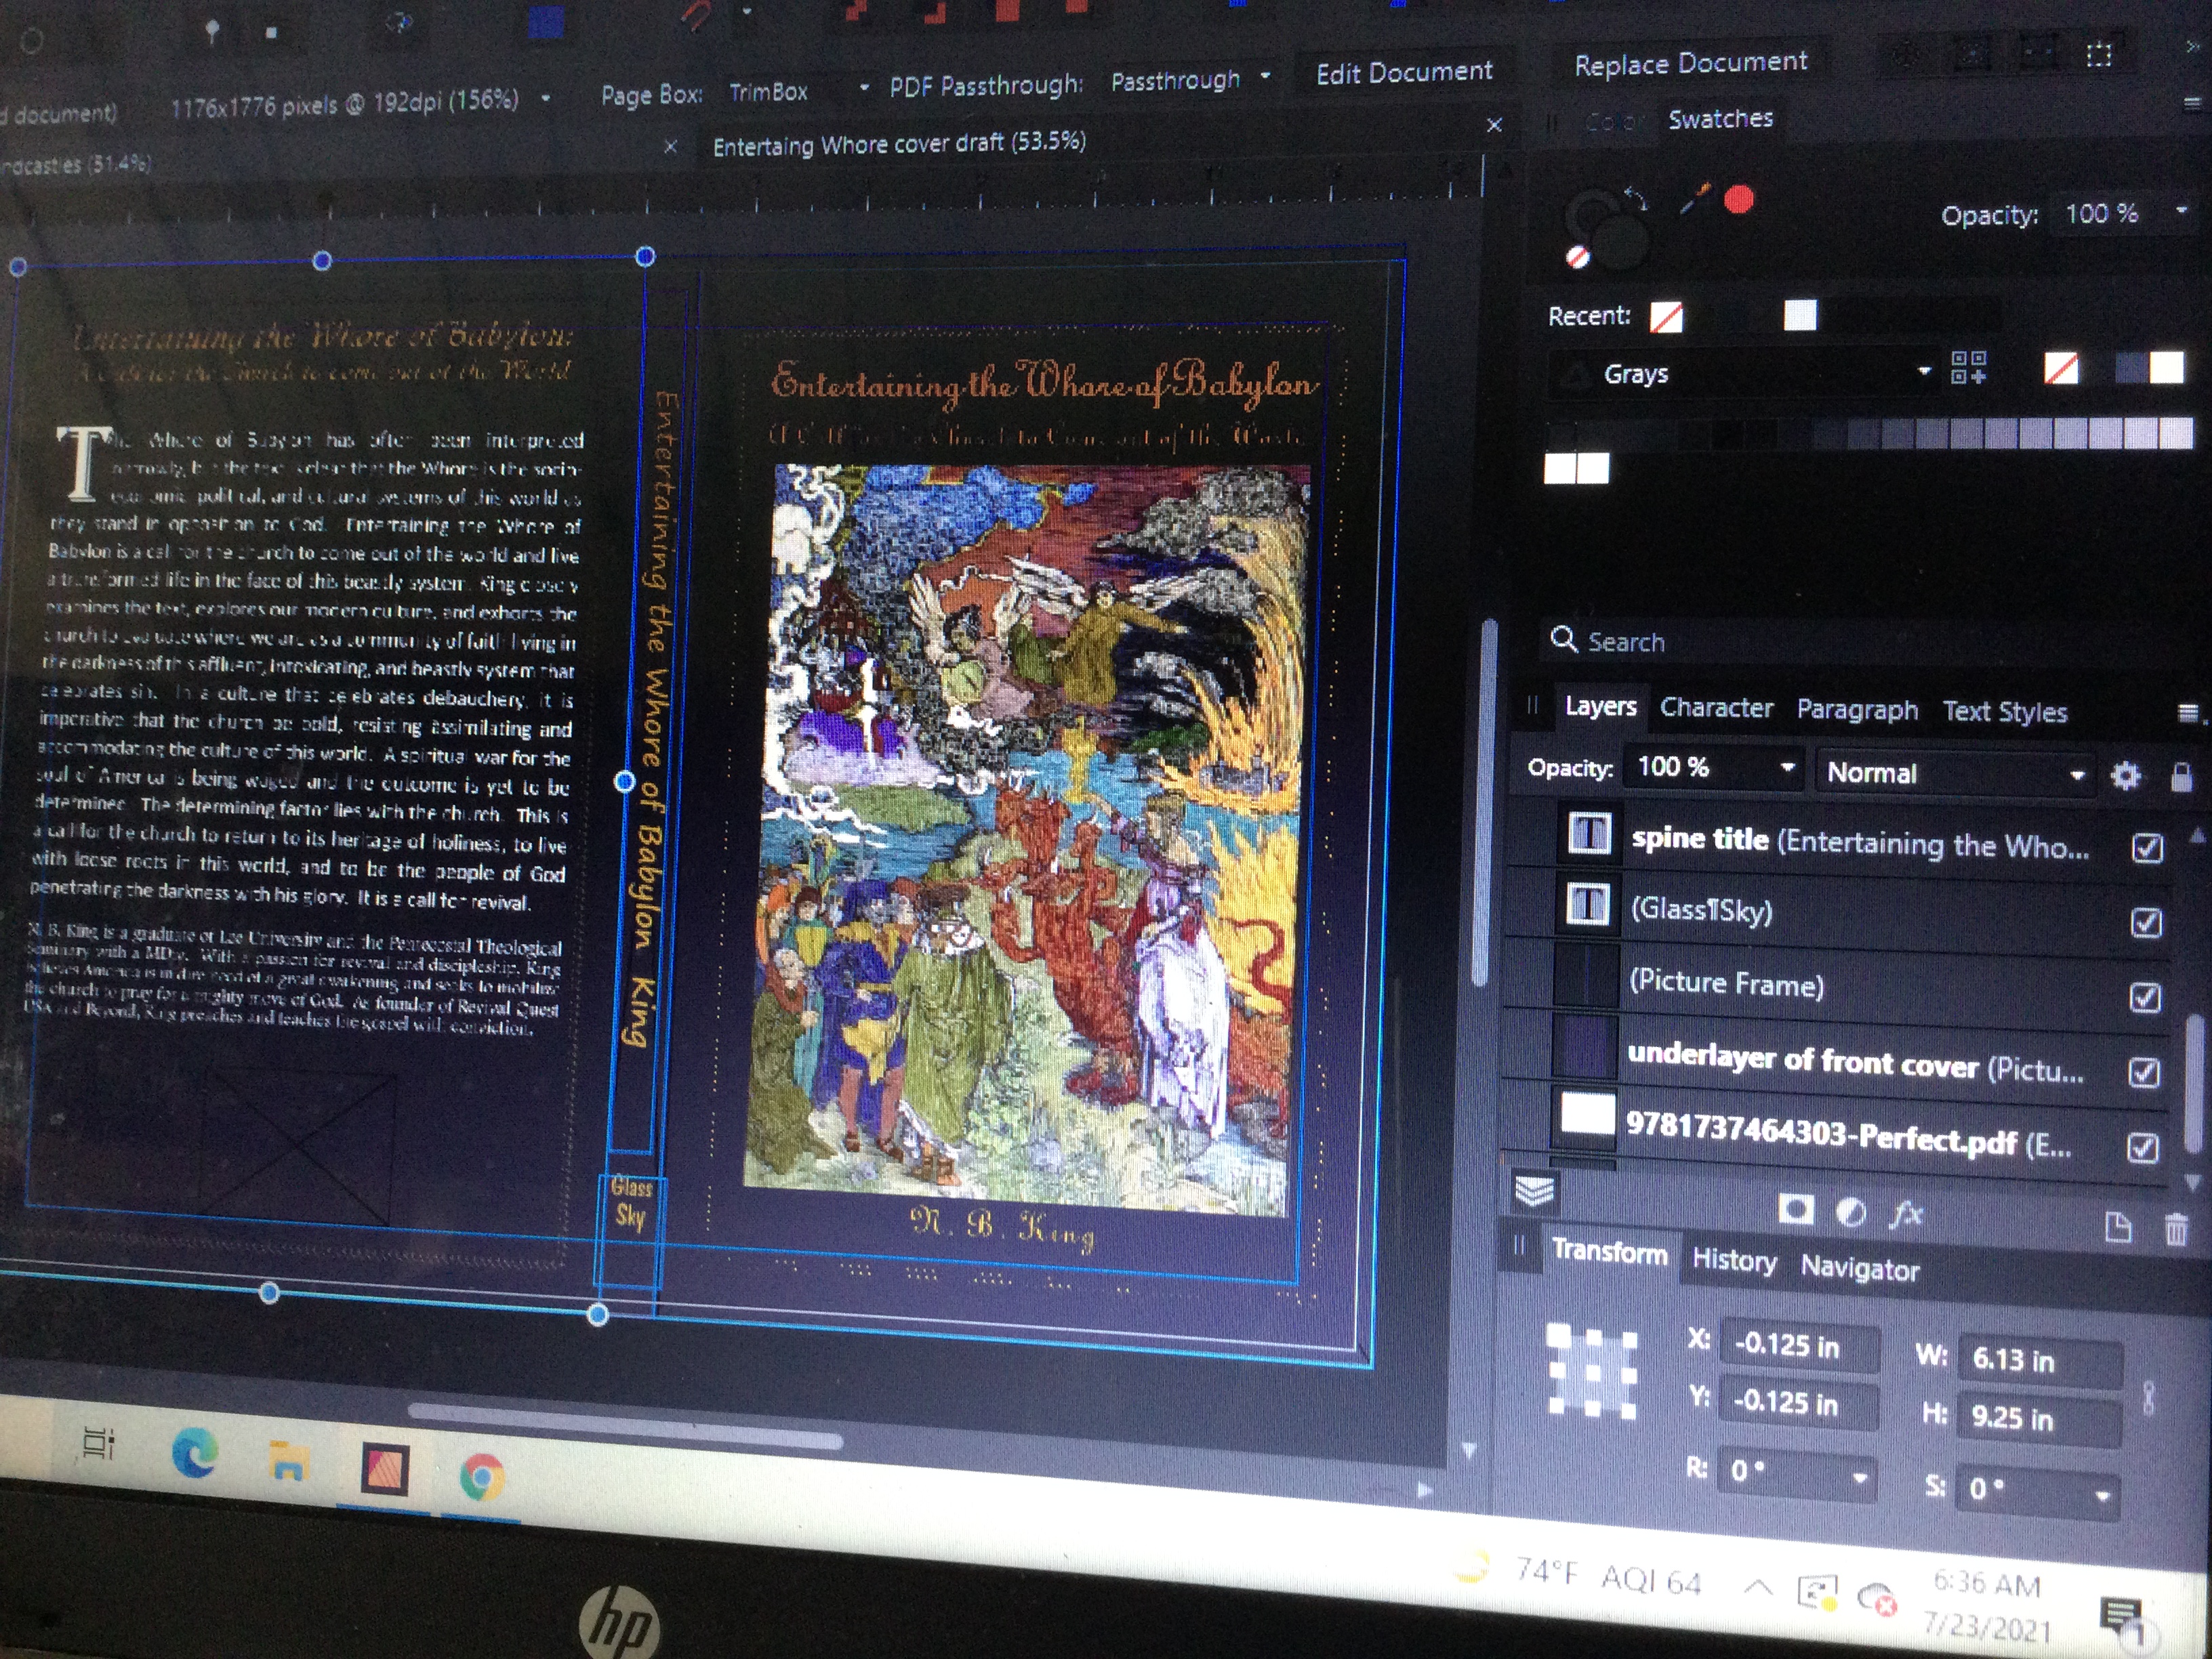Screen dimensions: 2212x1659
Task: Switch to Text Styles tab
Action: [2004, 712]
